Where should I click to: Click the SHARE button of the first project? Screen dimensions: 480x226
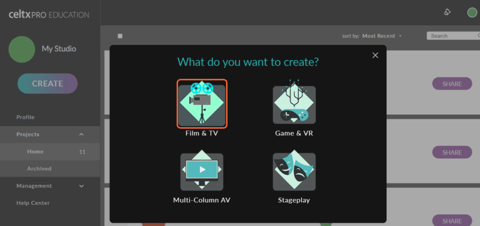452,84
